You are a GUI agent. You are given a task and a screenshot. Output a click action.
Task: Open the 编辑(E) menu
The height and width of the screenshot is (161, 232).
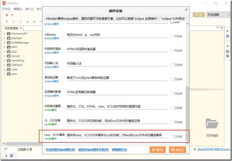pos(18,9)
